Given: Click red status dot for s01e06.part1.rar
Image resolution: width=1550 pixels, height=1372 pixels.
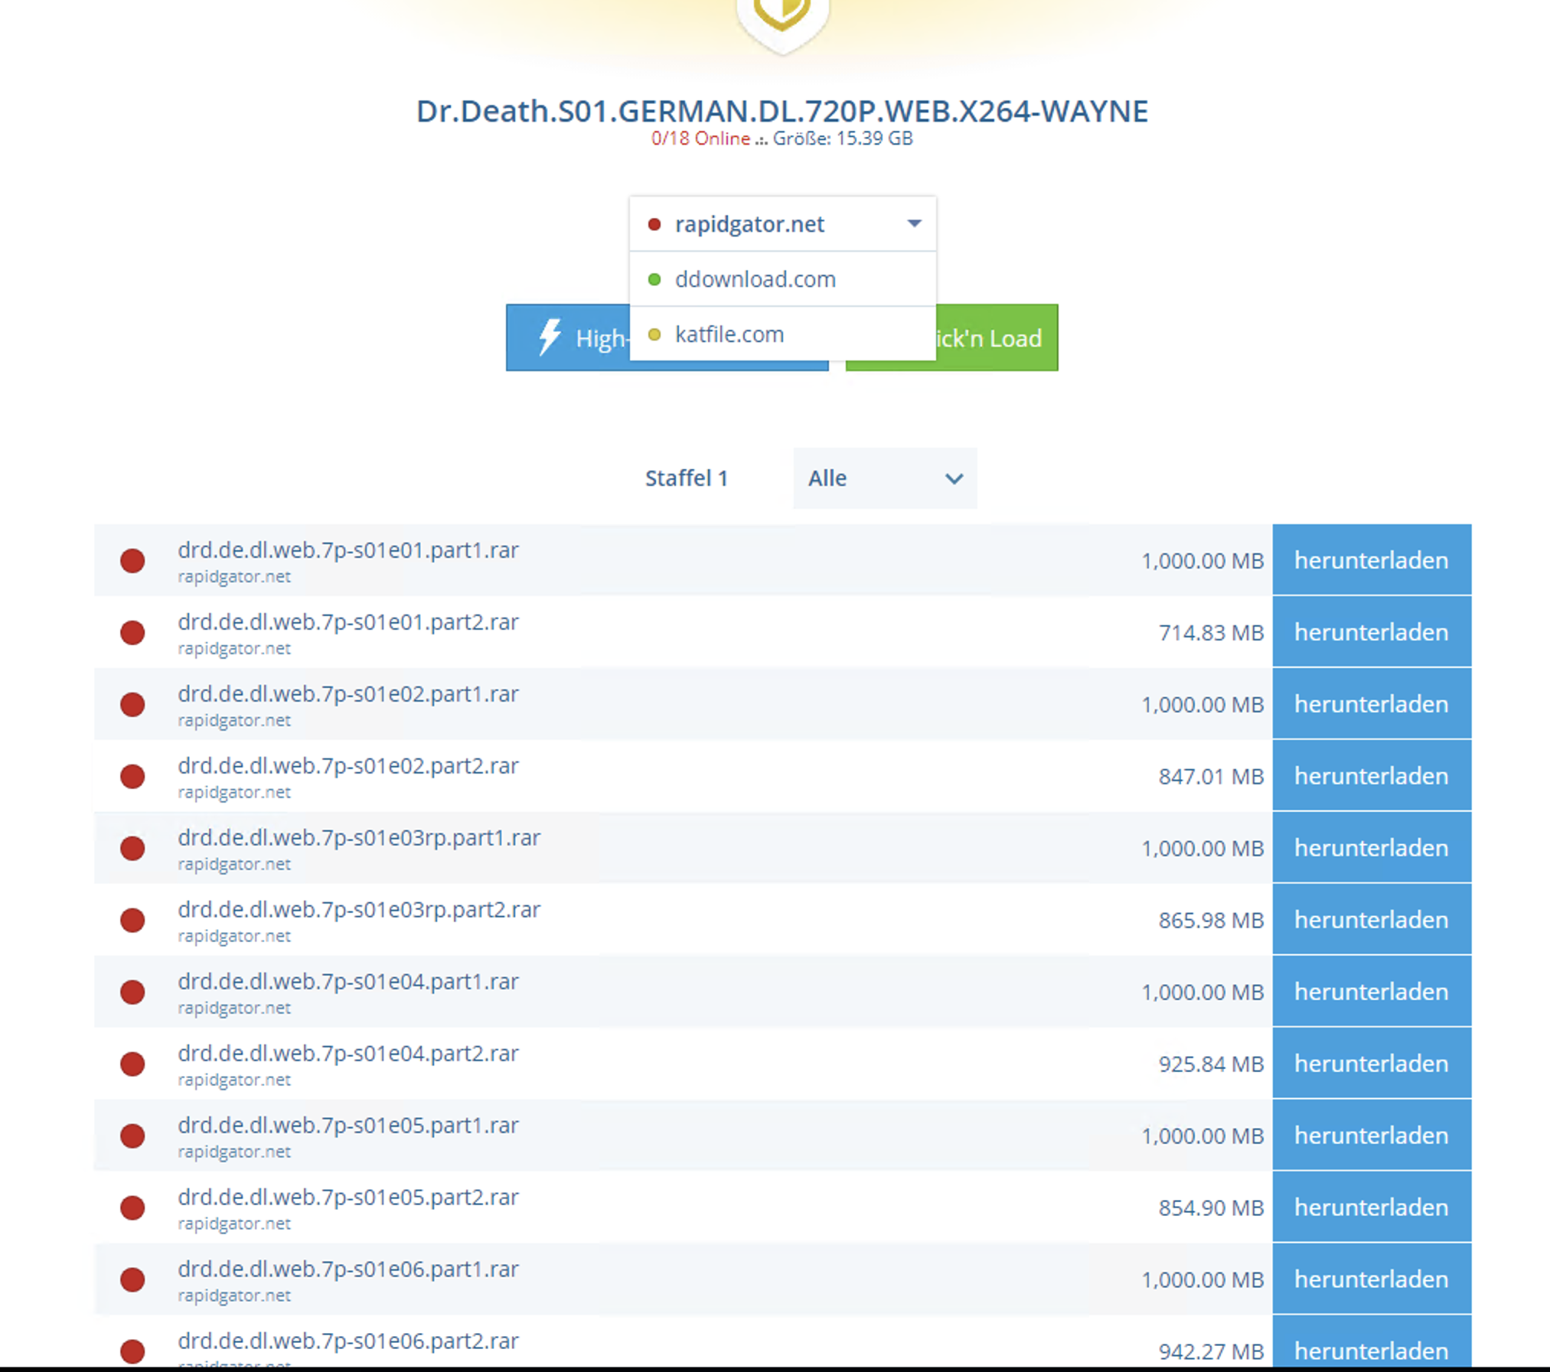Looking at the screenshot, I should [132, 1280].
